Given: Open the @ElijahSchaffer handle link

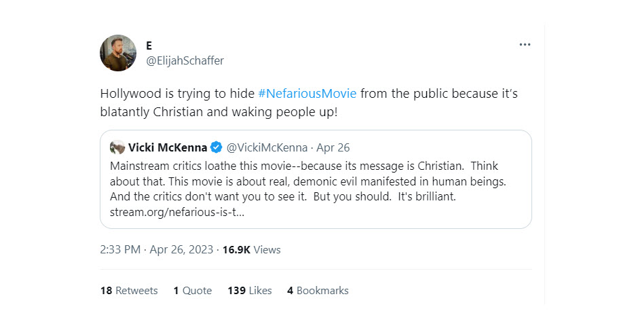Looking at the screenshot, I should [185, 60].
